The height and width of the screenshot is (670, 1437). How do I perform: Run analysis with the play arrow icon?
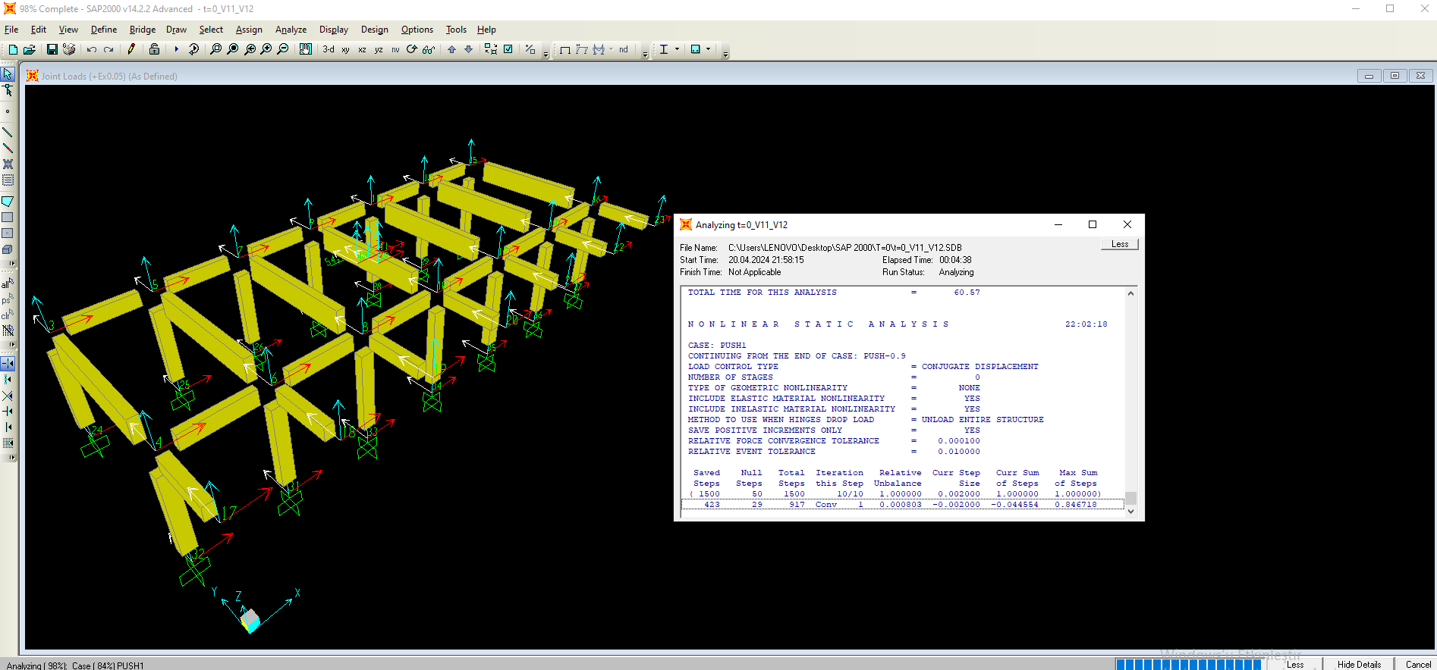pos(177,49)
